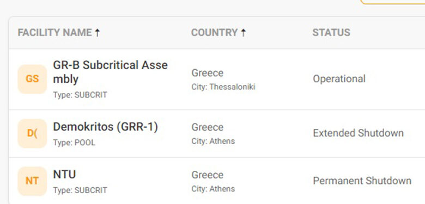Click the STATUS column header

click(x=331, y=33)
